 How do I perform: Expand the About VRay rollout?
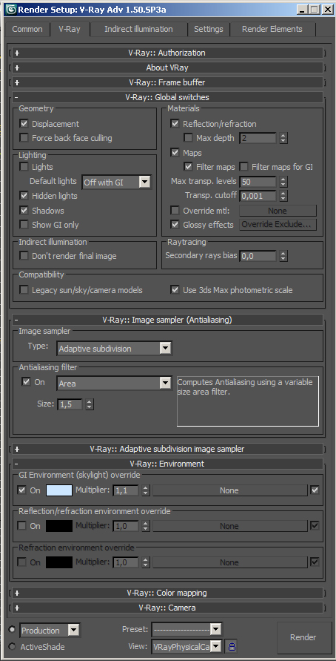click(x=167, y=68)
